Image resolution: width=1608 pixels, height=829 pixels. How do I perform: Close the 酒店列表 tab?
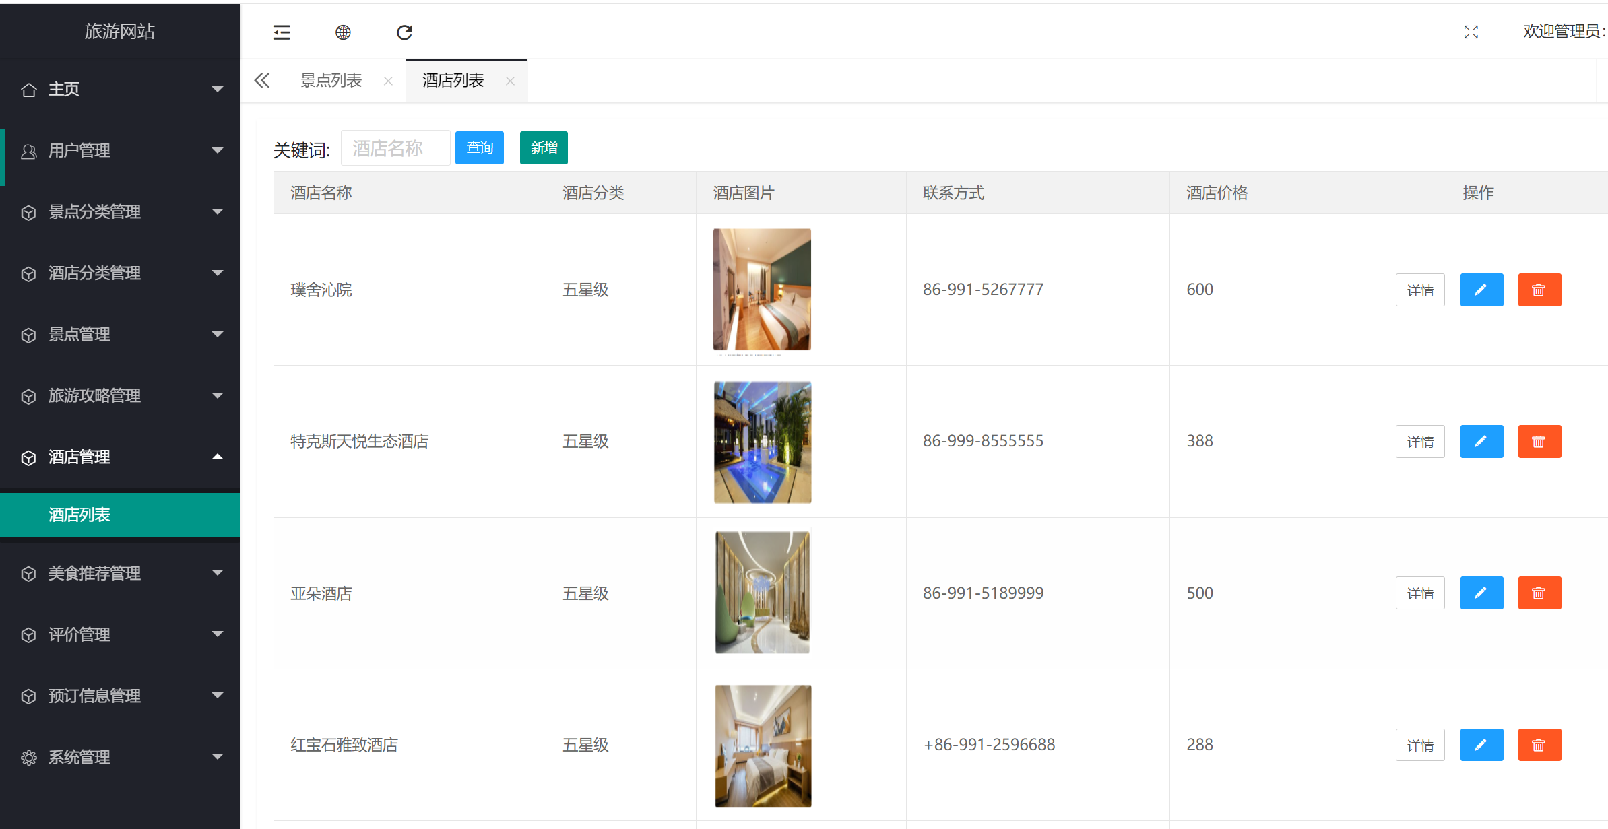(510, 81)
